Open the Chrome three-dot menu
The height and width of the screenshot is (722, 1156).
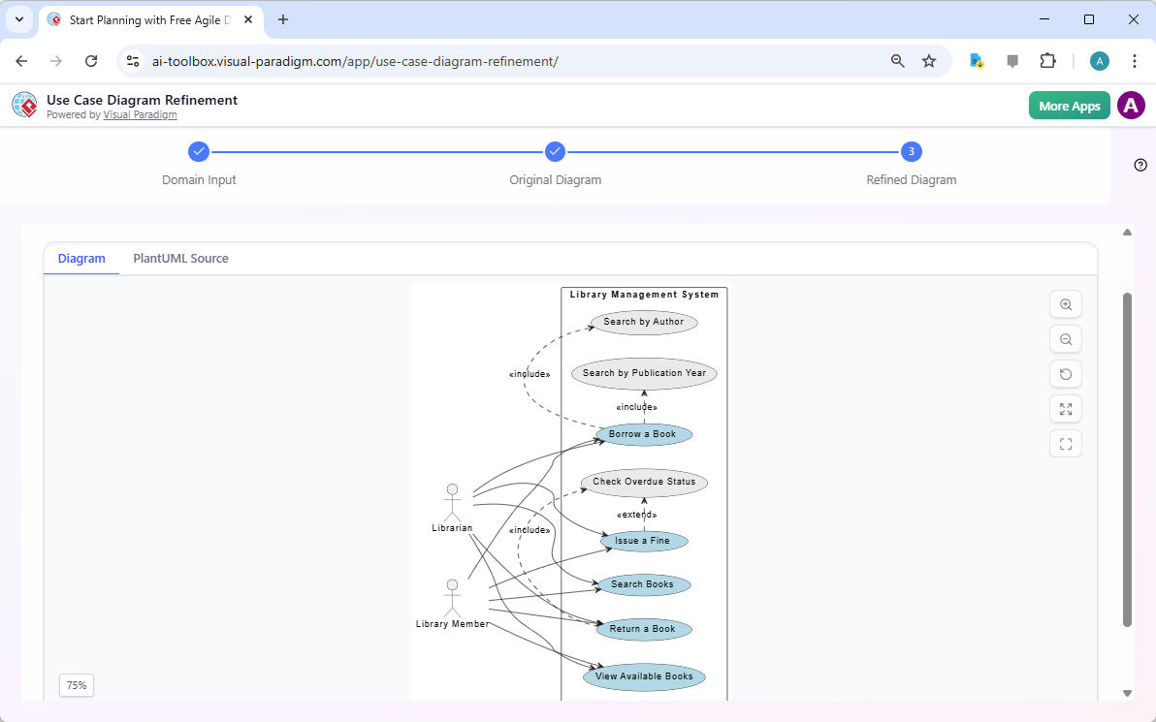click(1135, 60)
